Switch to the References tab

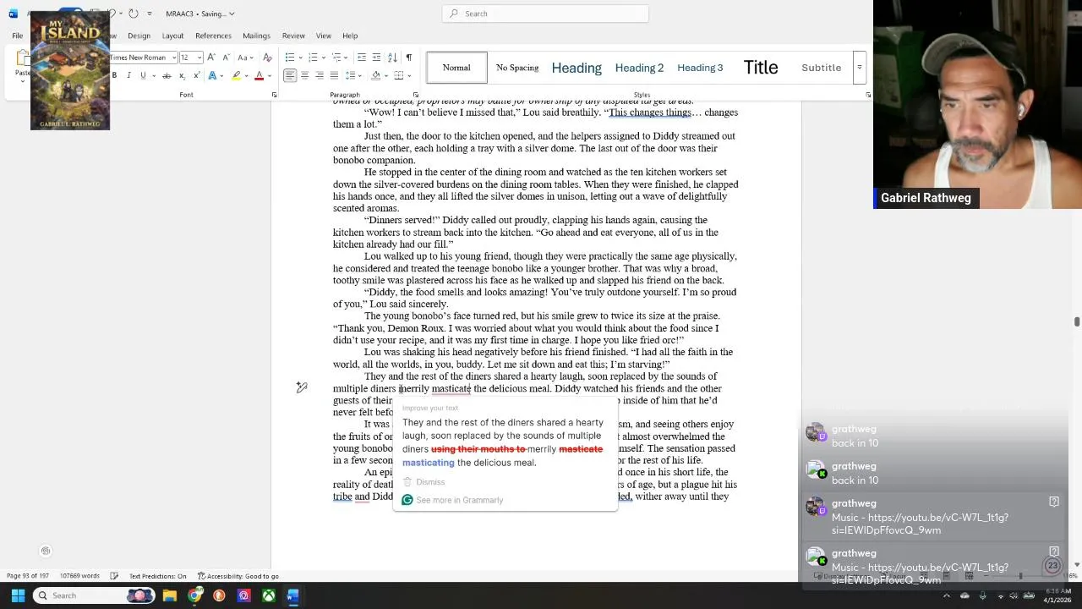tap(213, 36)
